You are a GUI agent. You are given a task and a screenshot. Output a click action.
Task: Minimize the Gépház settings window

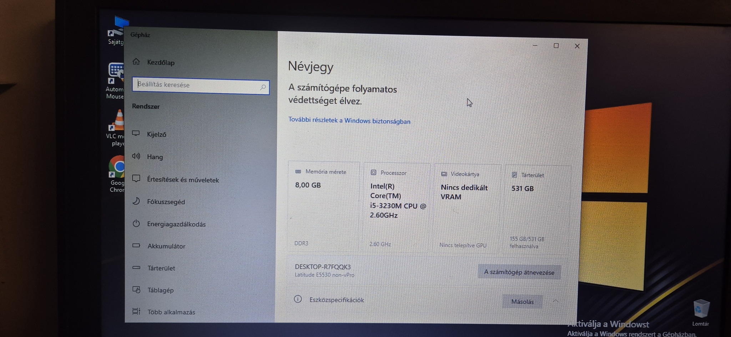click(535, 46)
